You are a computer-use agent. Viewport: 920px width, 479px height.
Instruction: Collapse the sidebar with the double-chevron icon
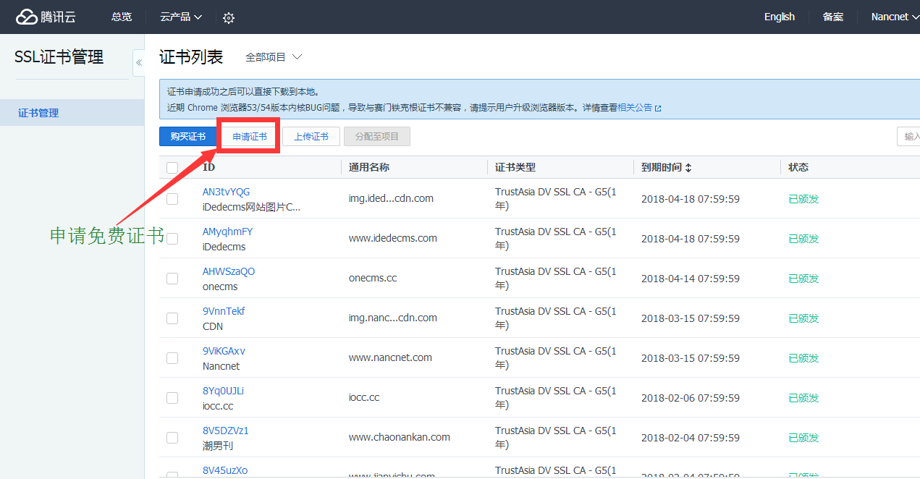coord(139,63)
